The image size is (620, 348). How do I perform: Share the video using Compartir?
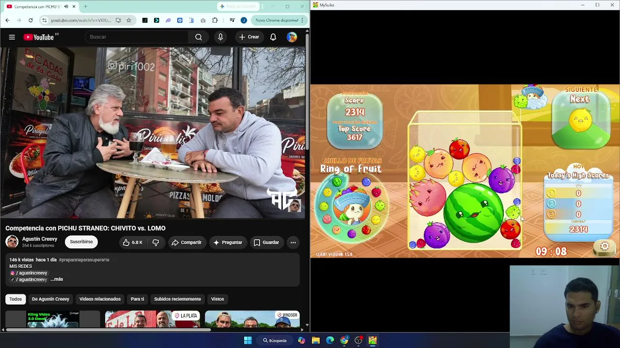coord(187,242)
